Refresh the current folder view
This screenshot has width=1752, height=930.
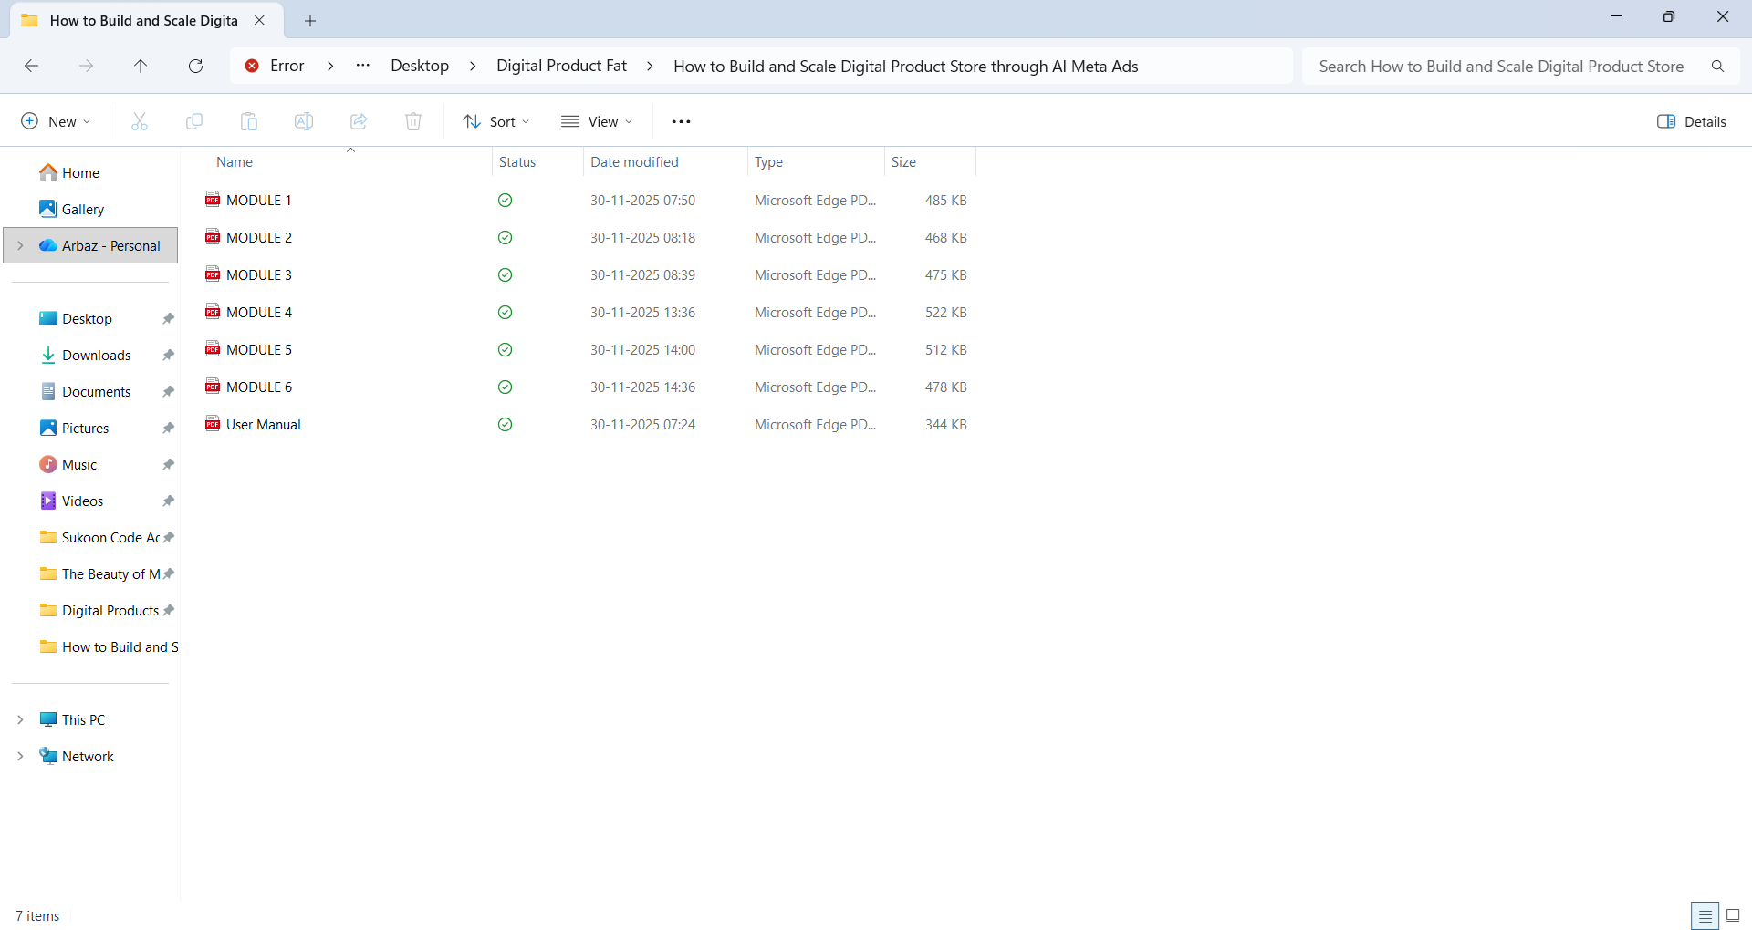pos(195,66)
